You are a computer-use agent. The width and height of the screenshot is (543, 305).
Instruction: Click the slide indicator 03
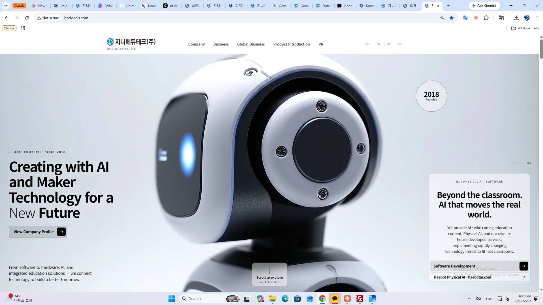[x=529, y=163]
